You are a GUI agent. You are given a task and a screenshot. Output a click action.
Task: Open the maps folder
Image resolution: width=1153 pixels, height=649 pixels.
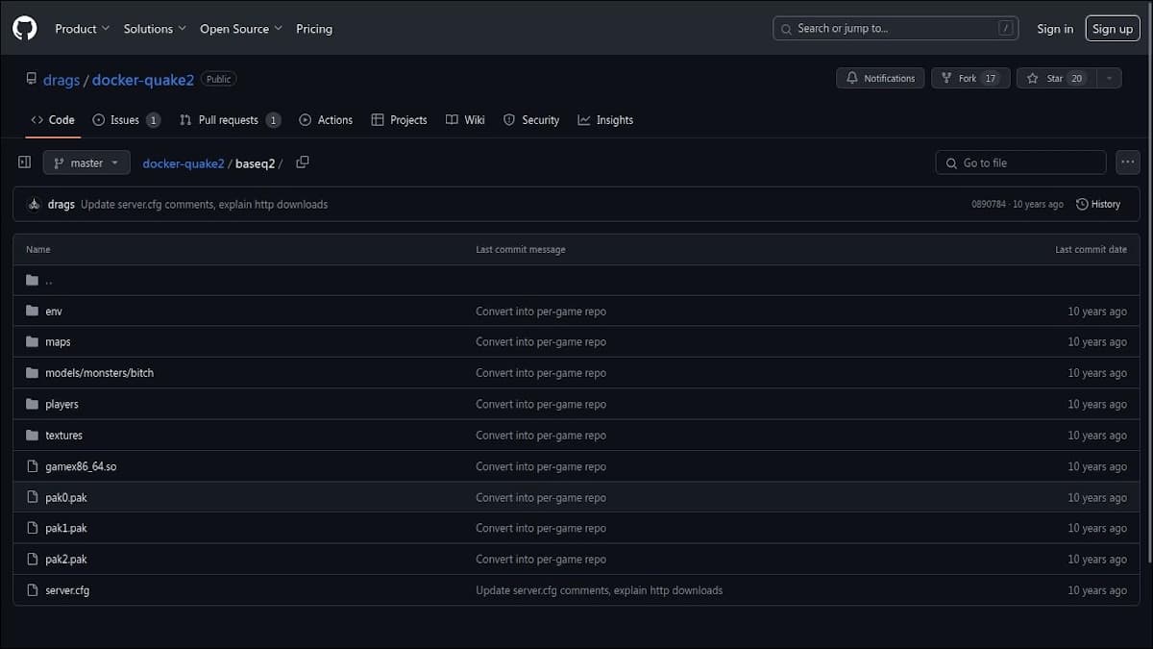[x=58, y=342]
